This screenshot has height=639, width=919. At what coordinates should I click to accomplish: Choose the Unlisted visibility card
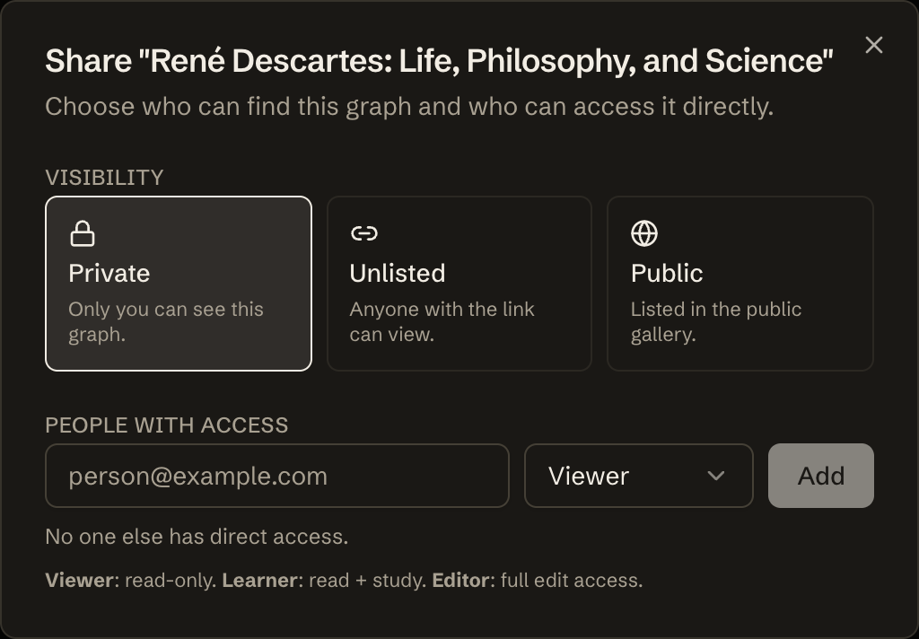click(x=459, y=284)
